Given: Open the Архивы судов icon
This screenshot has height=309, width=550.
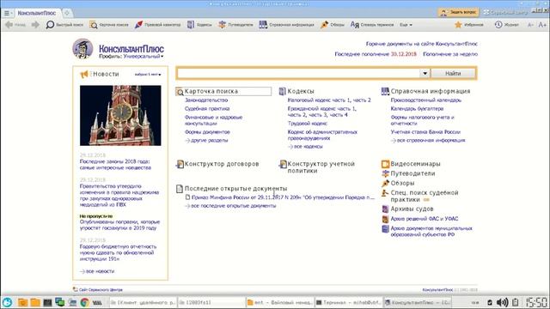Looking at the screenshot, I should click(385, 209).
